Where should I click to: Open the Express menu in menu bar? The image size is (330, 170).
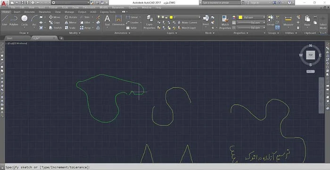coord(133,8)
